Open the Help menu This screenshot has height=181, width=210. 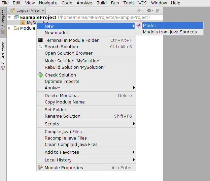(175, 3)
